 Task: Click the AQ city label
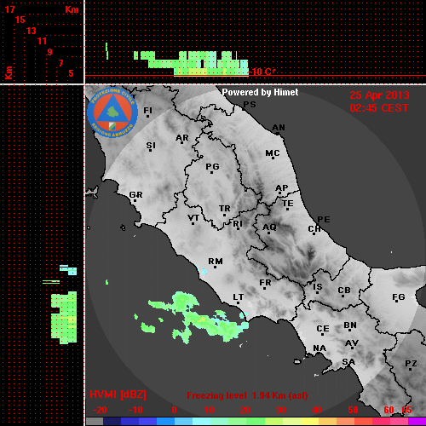click(269, 227)
